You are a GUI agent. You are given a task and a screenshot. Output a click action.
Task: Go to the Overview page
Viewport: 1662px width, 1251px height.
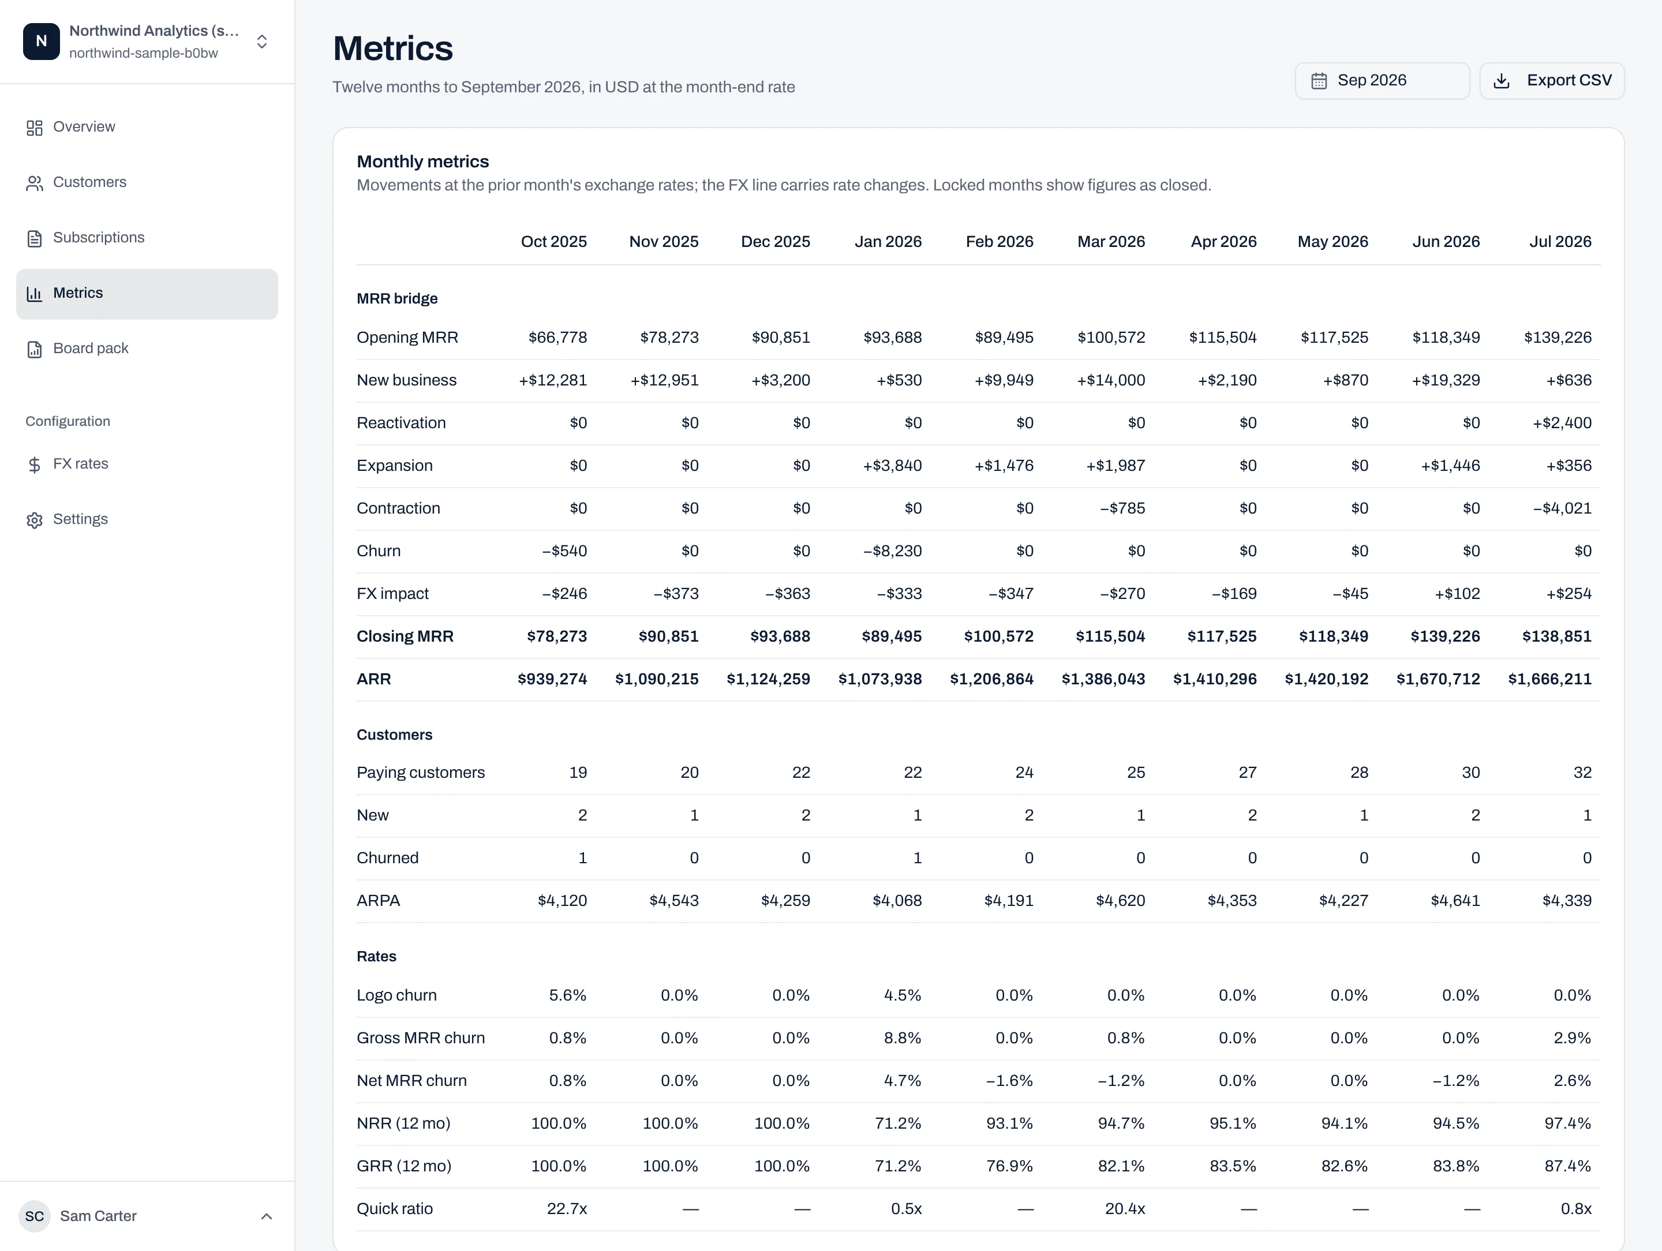pyautogui.click(x=147, y=127)
